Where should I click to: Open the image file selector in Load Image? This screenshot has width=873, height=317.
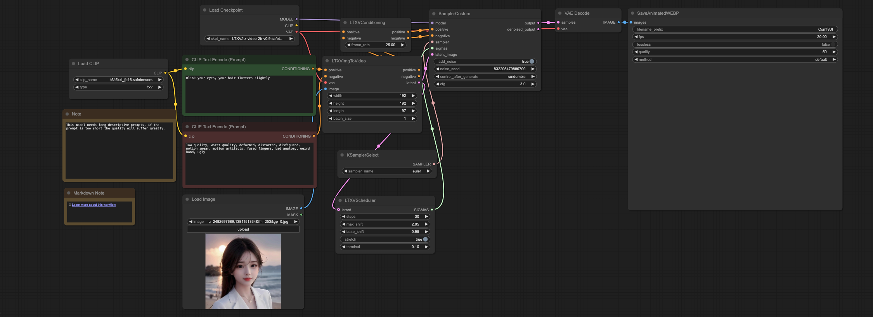point(243,222)
